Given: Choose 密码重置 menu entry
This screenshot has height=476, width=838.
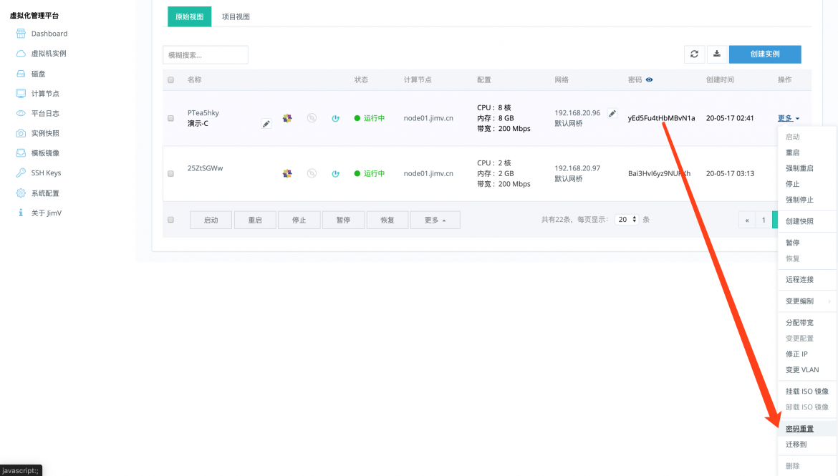Looking at the screenshot, I should (799, 429).
